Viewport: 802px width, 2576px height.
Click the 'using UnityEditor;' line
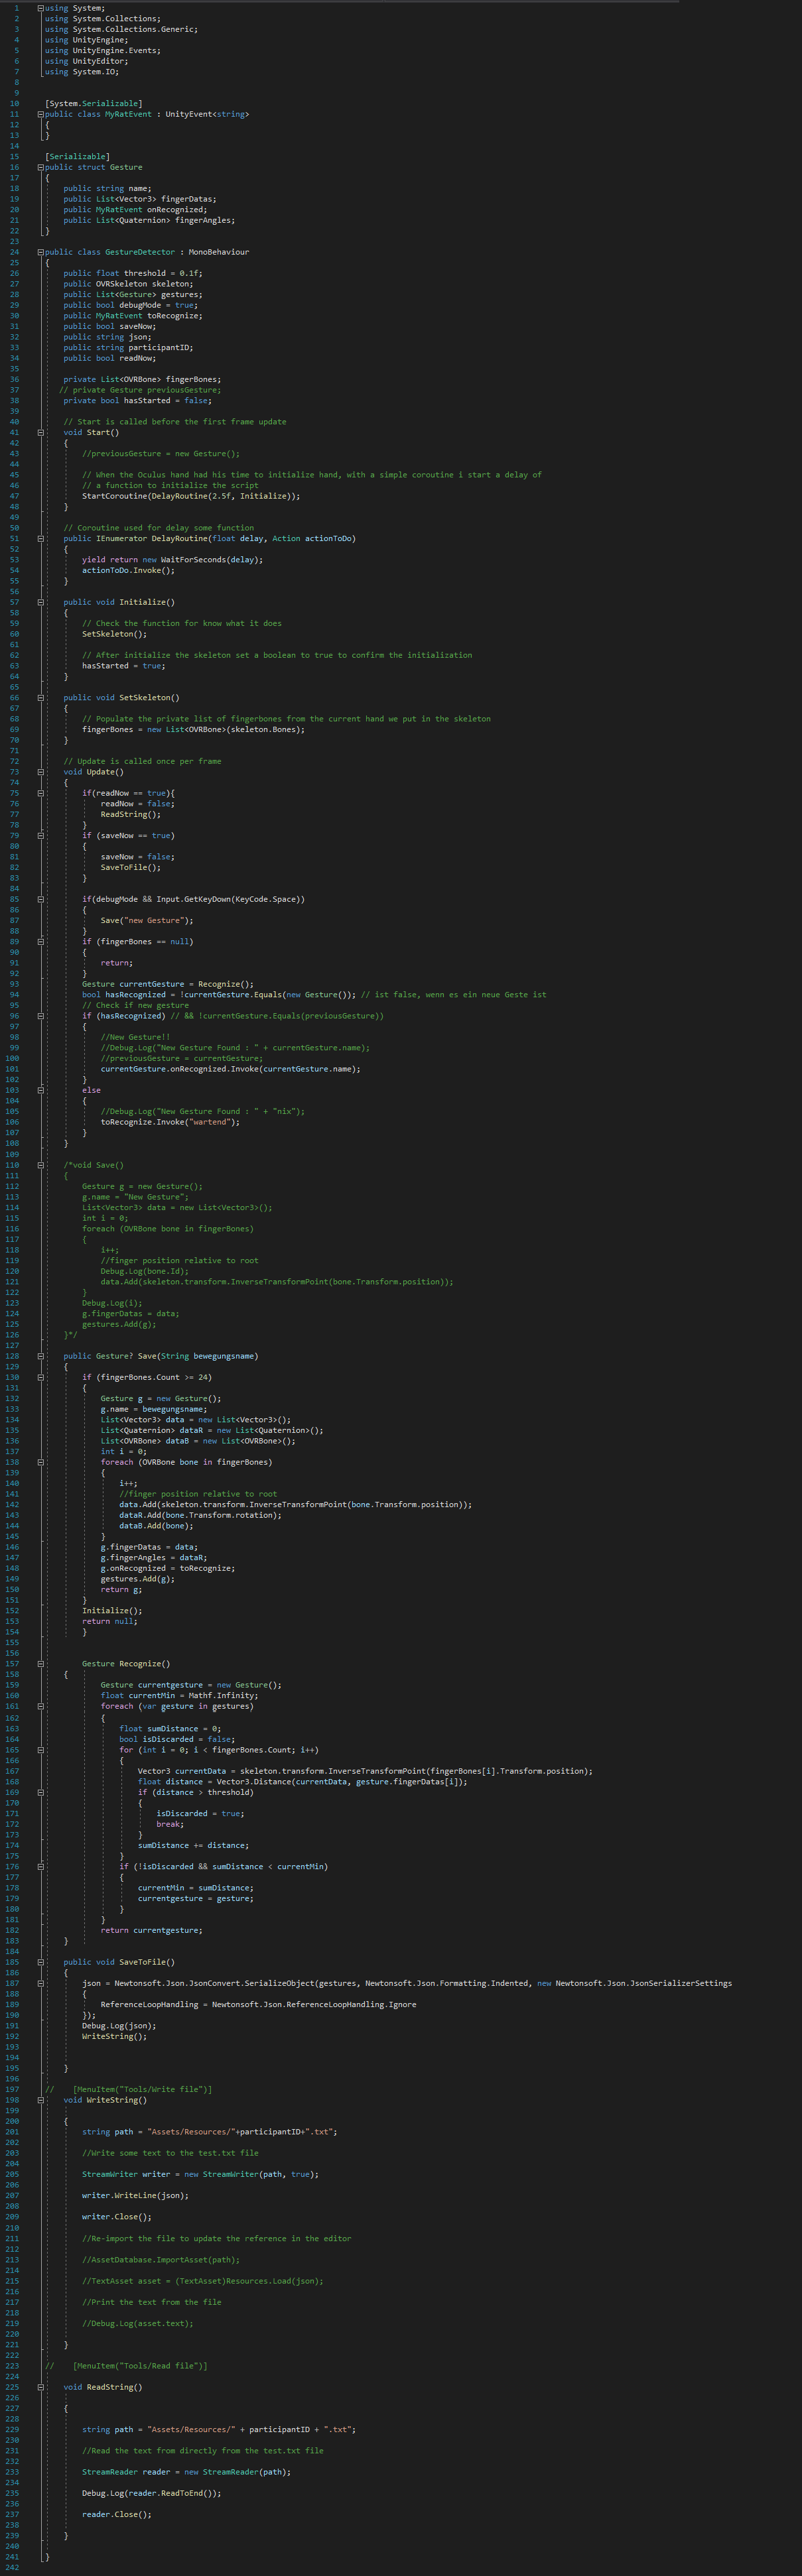coord(86,61)
